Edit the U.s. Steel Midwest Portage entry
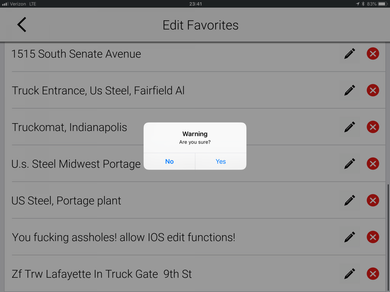The image size is (390, 292). tap(350, 164)
